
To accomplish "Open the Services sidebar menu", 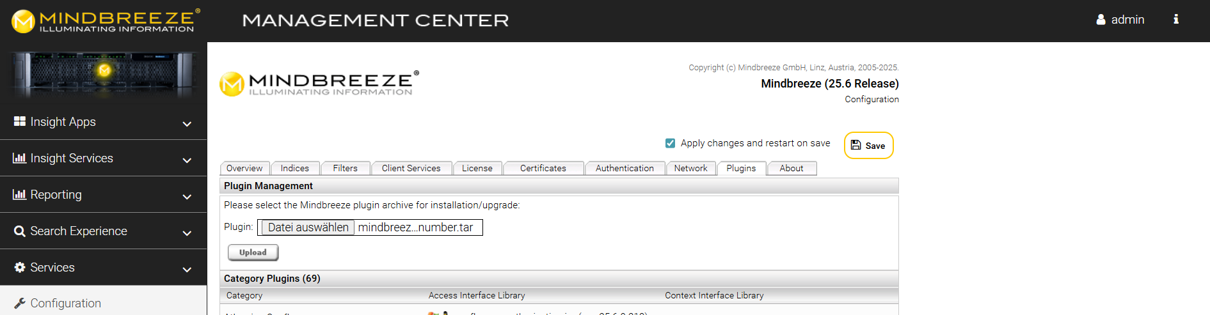I will (103, 267).
